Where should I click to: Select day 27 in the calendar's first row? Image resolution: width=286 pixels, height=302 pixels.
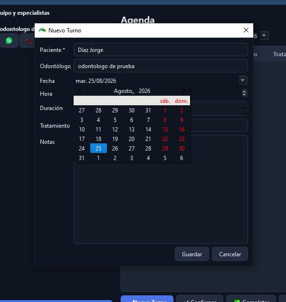(82, 110)
